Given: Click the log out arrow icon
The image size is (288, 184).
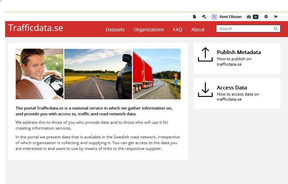Looking at the screenshot, I should coord(275,17).
